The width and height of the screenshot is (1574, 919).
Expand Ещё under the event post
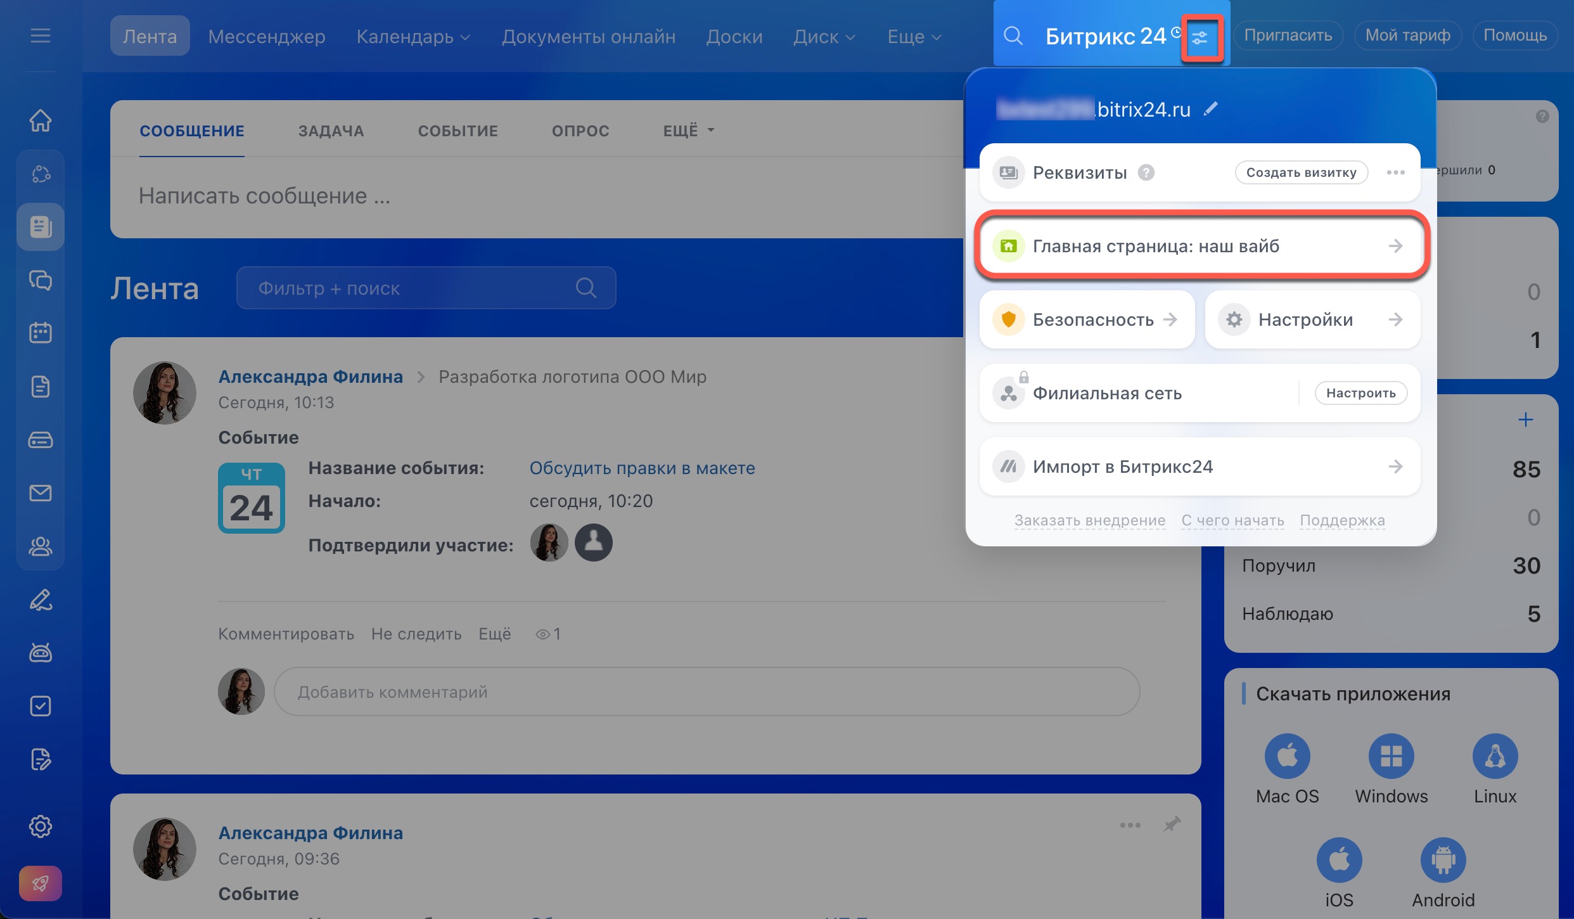pos(494,634)
